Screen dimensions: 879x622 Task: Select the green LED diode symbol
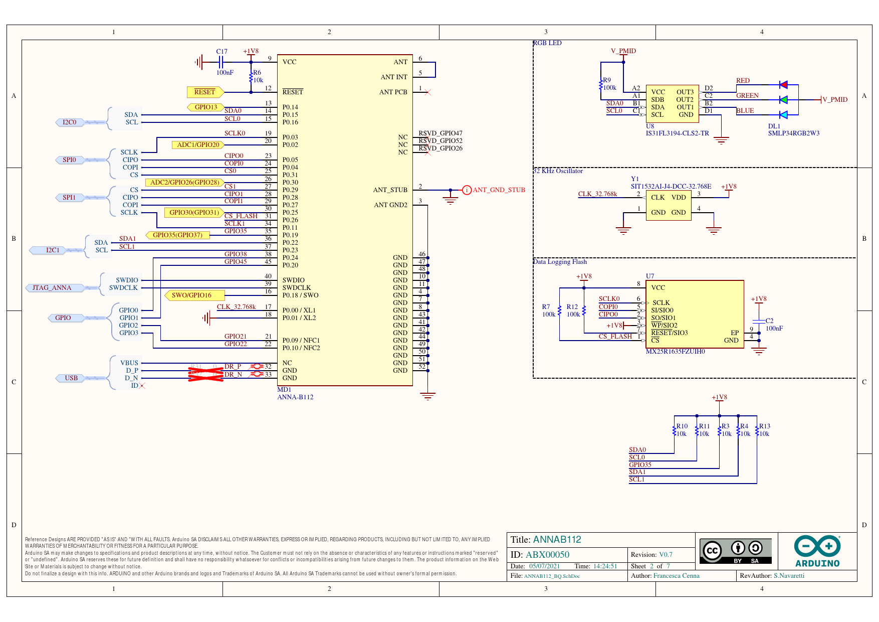coord(783,100)
